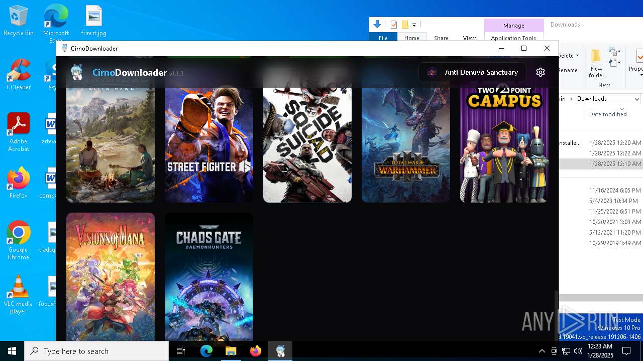Expand Customize Quick Access Toolbar dropdown

pos(414,25)
